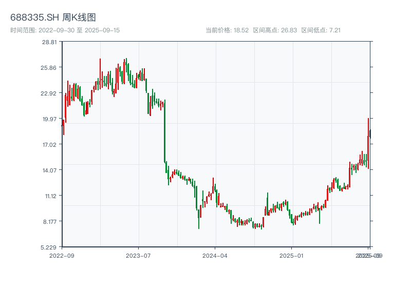Image resolution: width=411 pixels, height=308 pixels.
Task: Click the 22.92 y-axis price label
Action: 50,93
